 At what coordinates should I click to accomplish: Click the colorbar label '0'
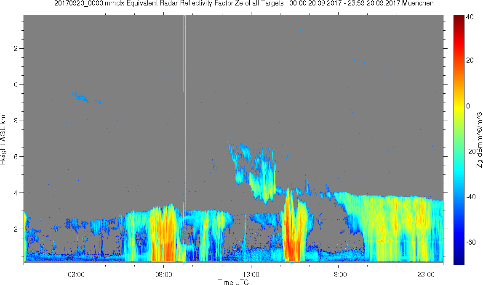point(468,106)
